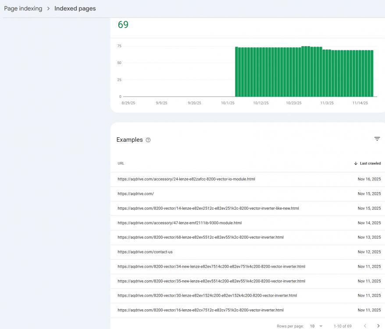The width and height of the screenshot is (385, 329).
Task: Select the 35-new-lenze e82ev5514c200 URL row
Action: click(211, 281)
